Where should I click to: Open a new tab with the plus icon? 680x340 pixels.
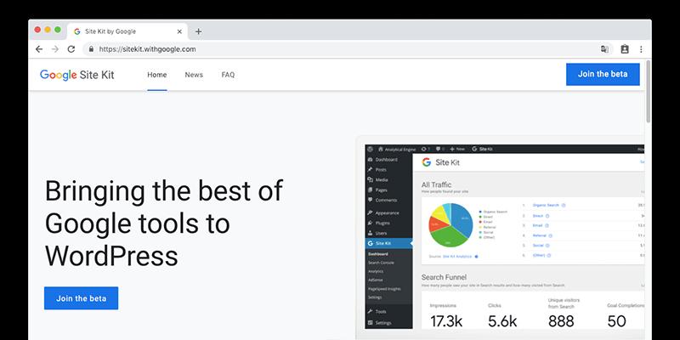pos(198,31)
